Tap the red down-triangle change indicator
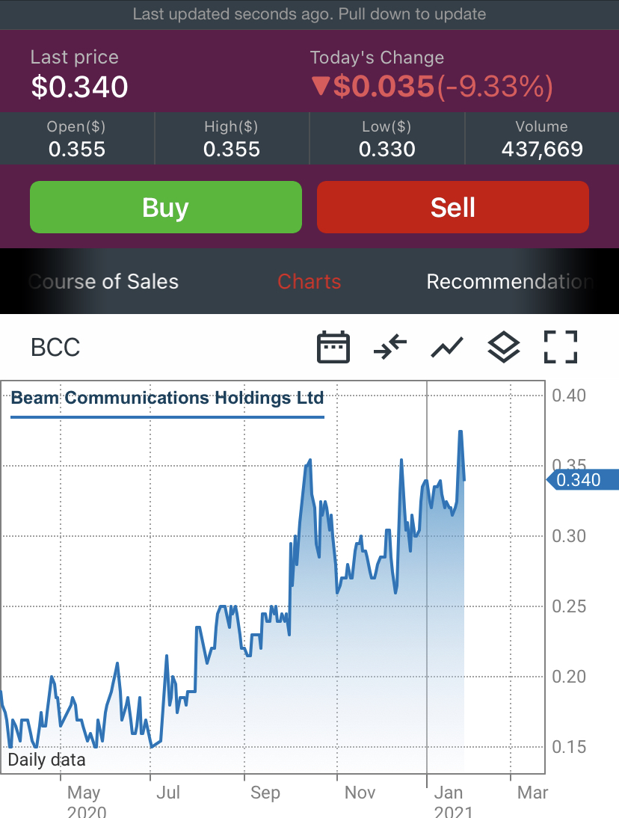 321,86
